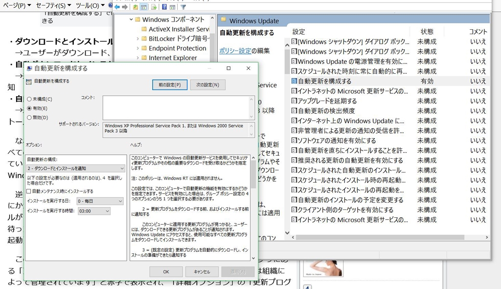Click the policy icon beside 自動更新の検出頻度
This screenshot has width=501, height=289.
294,111
